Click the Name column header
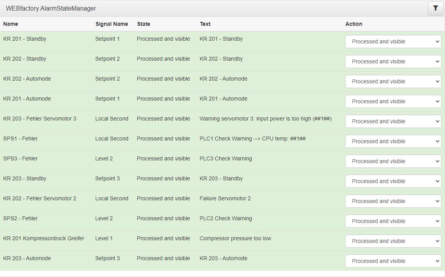 11,24
